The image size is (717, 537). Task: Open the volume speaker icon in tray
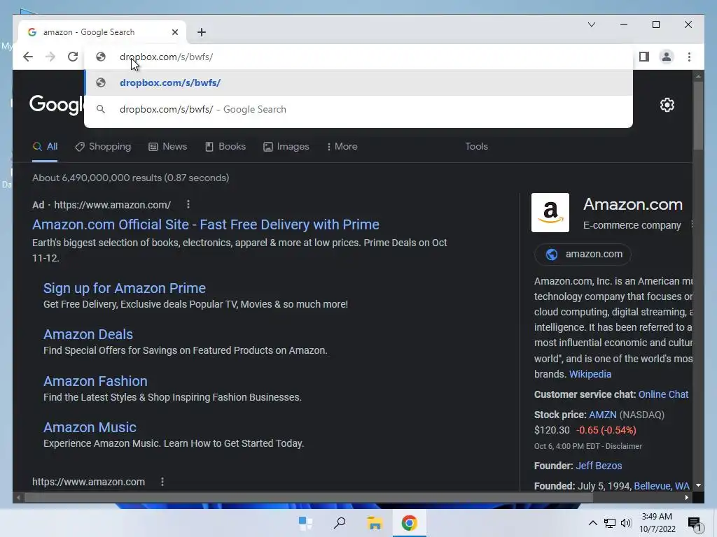[x=626, y=523]
